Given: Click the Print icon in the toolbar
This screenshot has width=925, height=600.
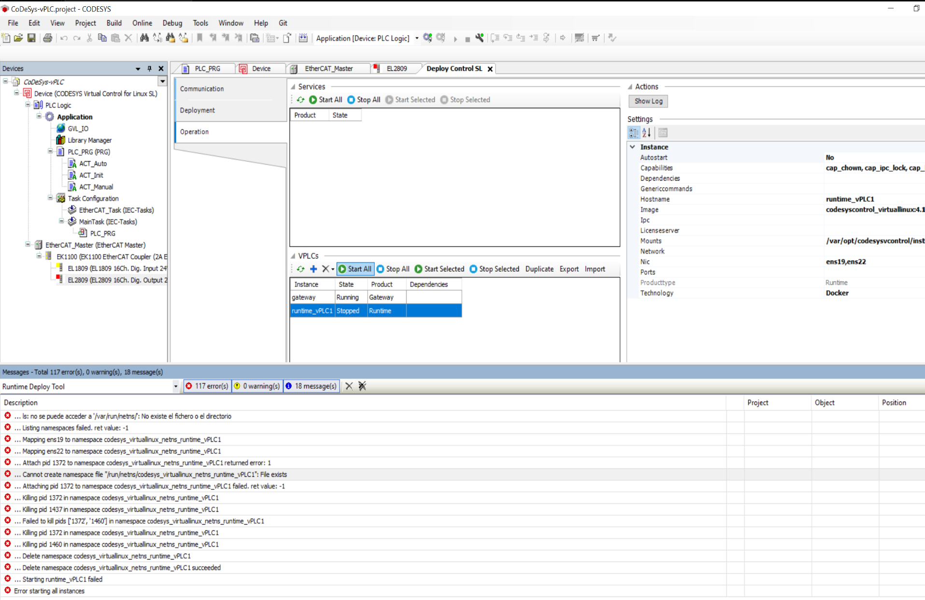Looking at the screenshot, I should [47, 38].
